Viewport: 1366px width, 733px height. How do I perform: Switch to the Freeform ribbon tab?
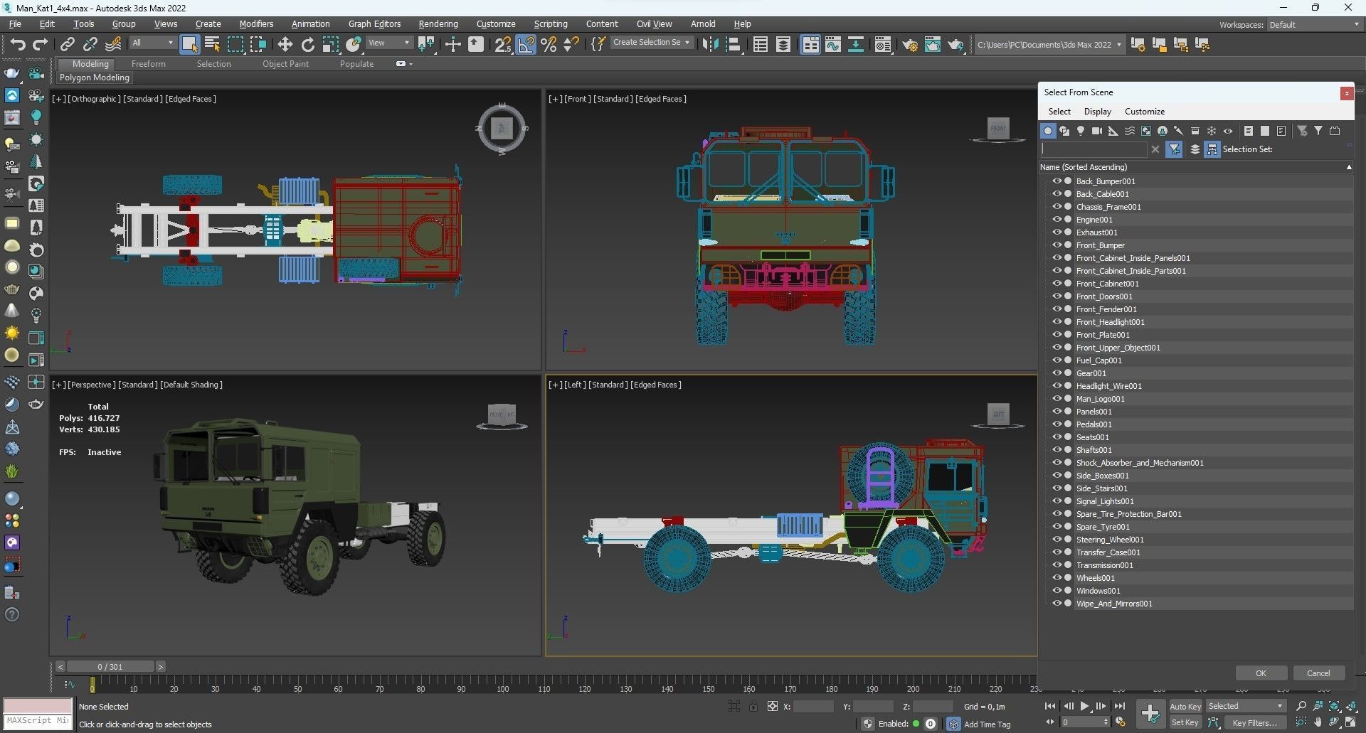pyautogui.click(x=148, y=63)
